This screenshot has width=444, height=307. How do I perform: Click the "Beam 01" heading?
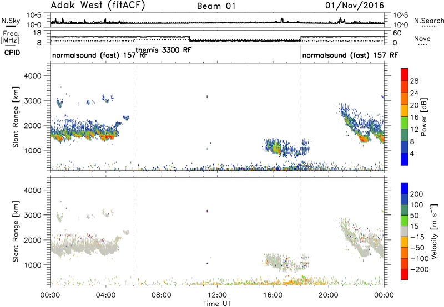[216, 6]
